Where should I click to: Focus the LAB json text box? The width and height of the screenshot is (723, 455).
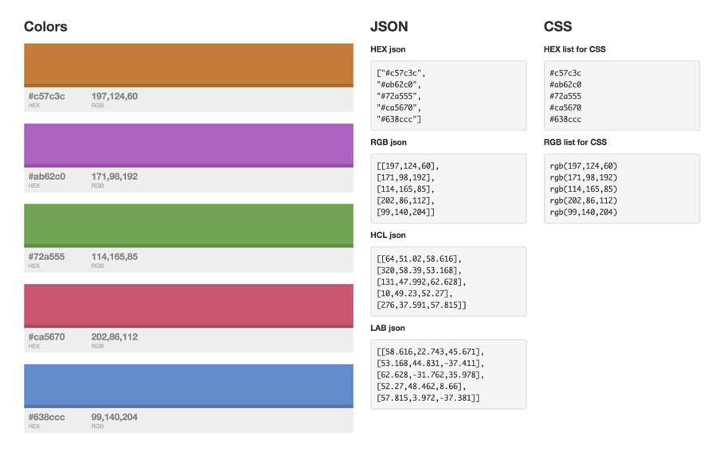[x=448, y=375]
